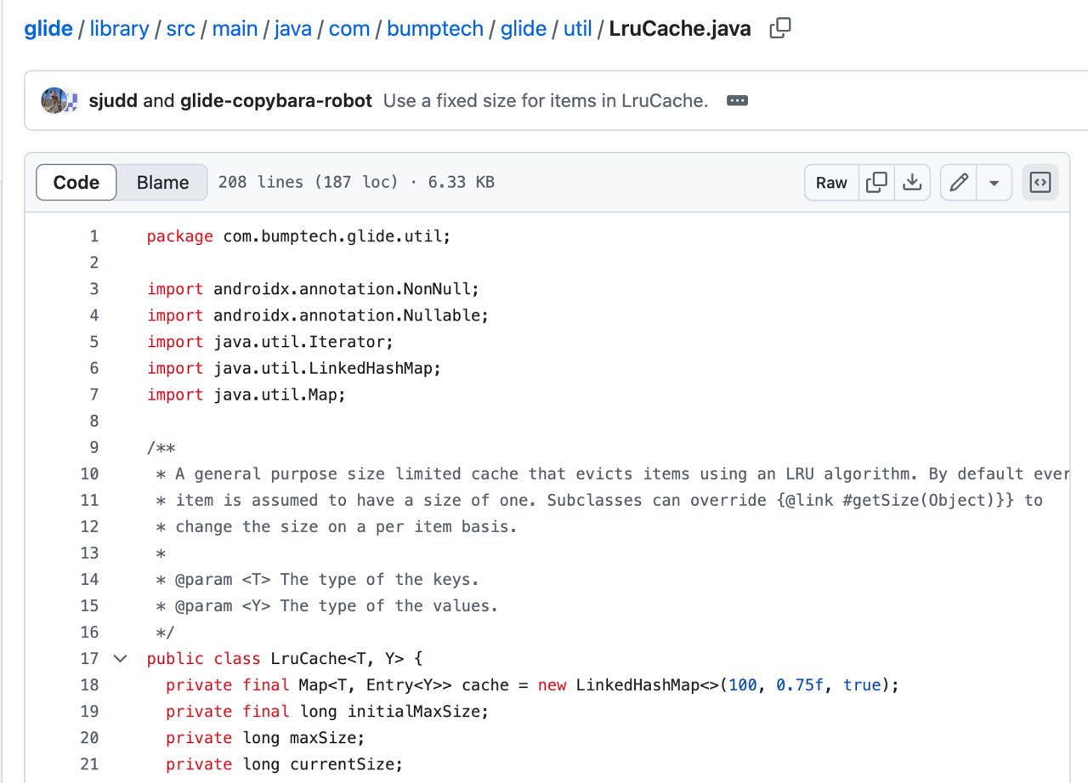Open the symbols panel icon

1040,182
